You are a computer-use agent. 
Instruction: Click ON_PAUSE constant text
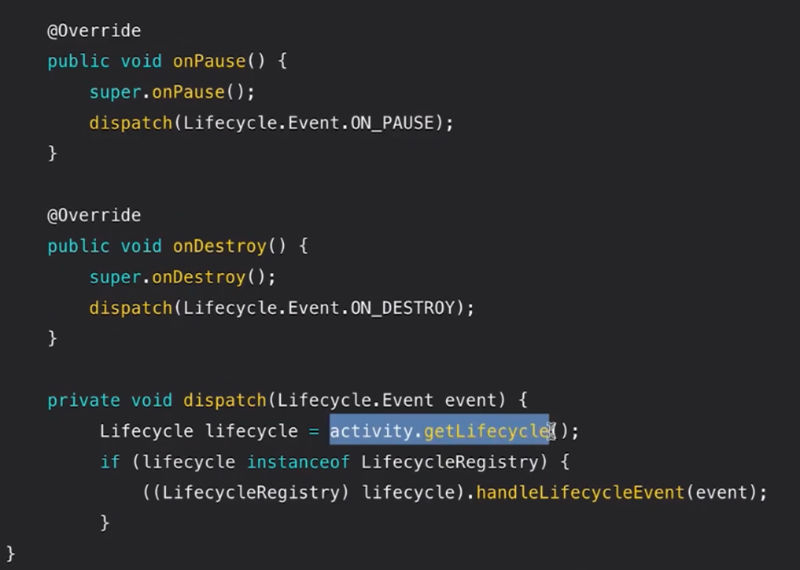click(x=392, y=123)
